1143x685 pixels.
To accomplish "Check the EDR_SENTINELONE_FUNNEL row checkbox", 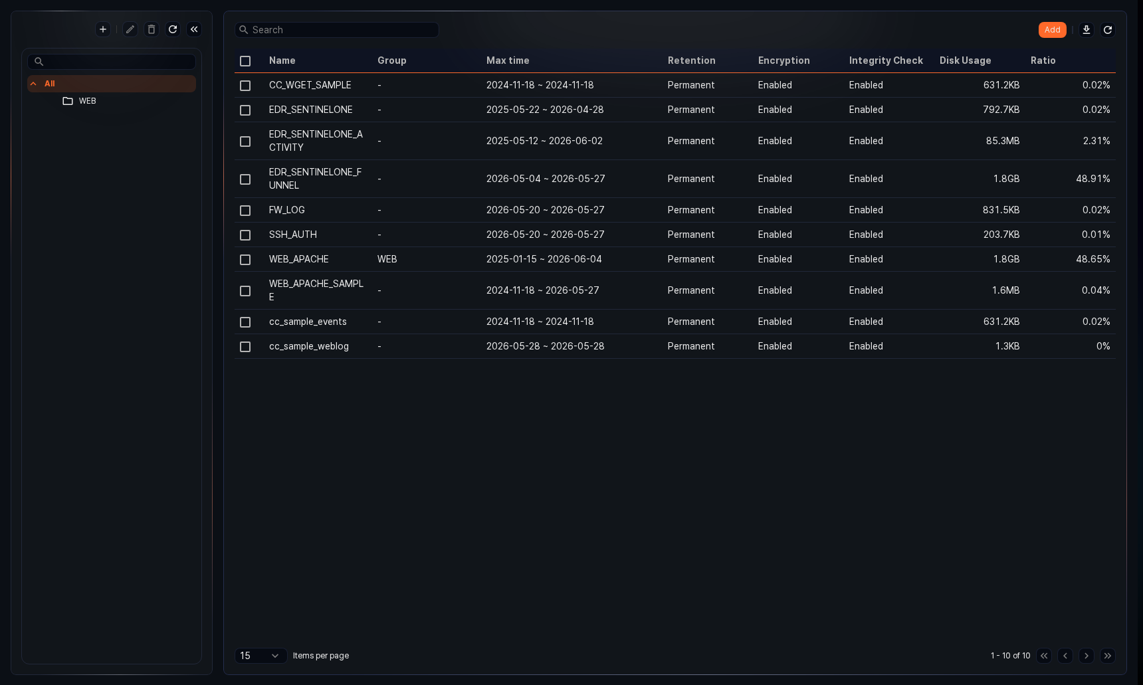I will [245, 179].
